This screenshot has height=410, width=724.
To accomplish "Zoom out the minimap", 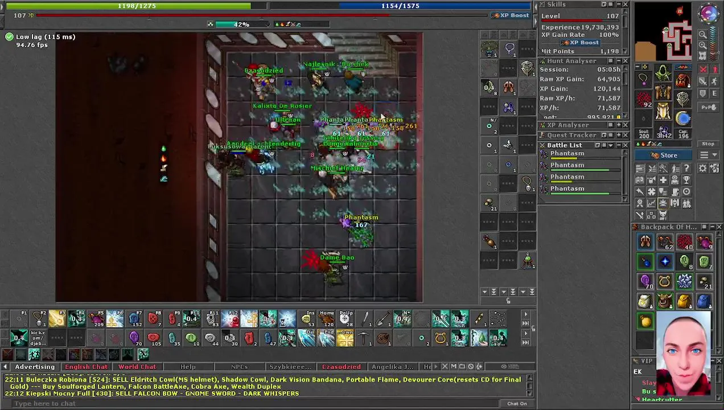I will 703,34.
